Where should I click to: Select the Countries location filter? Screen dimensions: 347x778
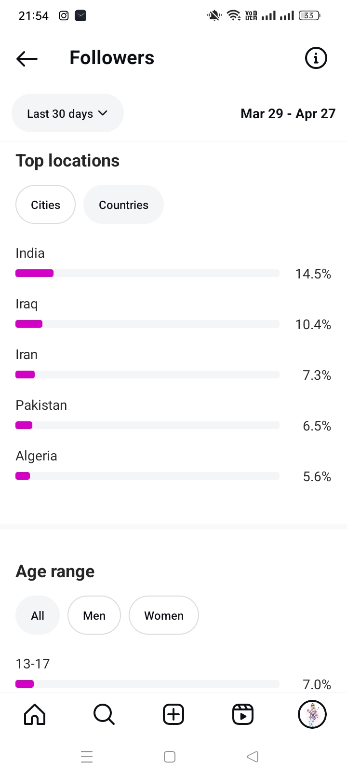[123, 205]
